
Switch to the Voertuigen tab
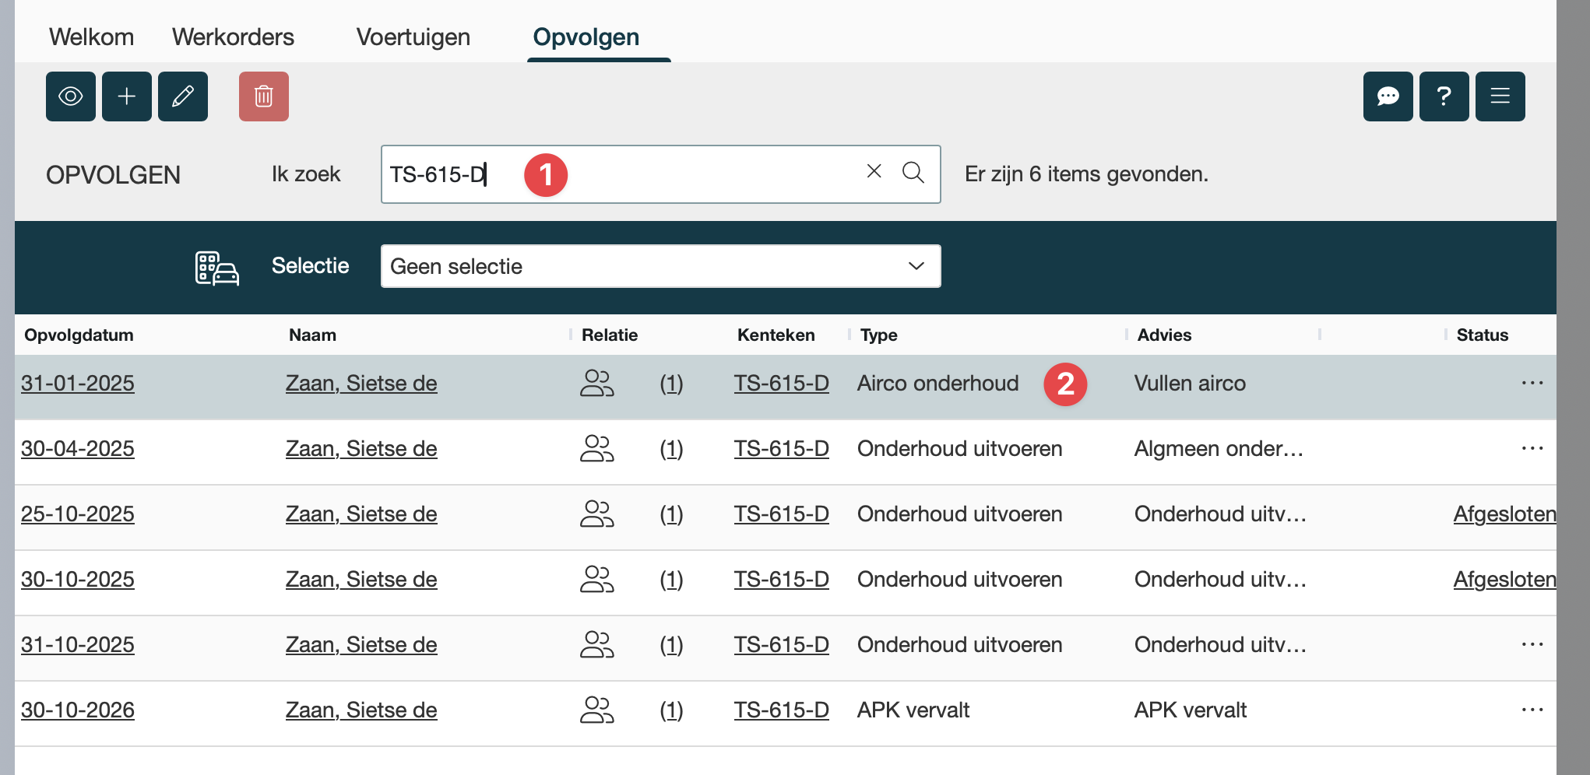coord(413,37)
